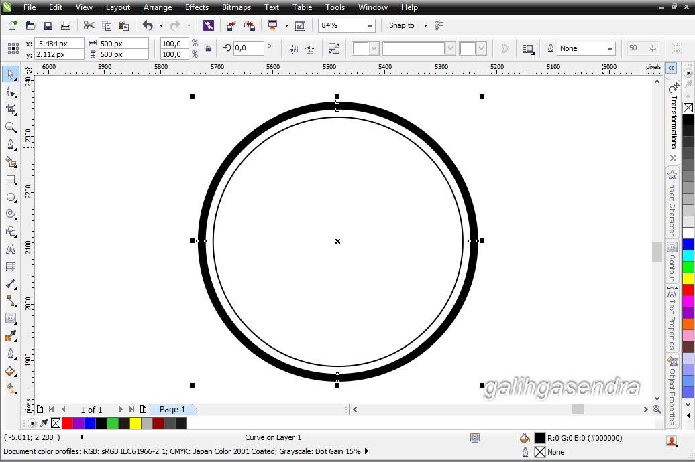The width and height of the screenshot is (695, 462).
Task: Pick the red swatch in document palette
Action: click(x=67, y=423)
